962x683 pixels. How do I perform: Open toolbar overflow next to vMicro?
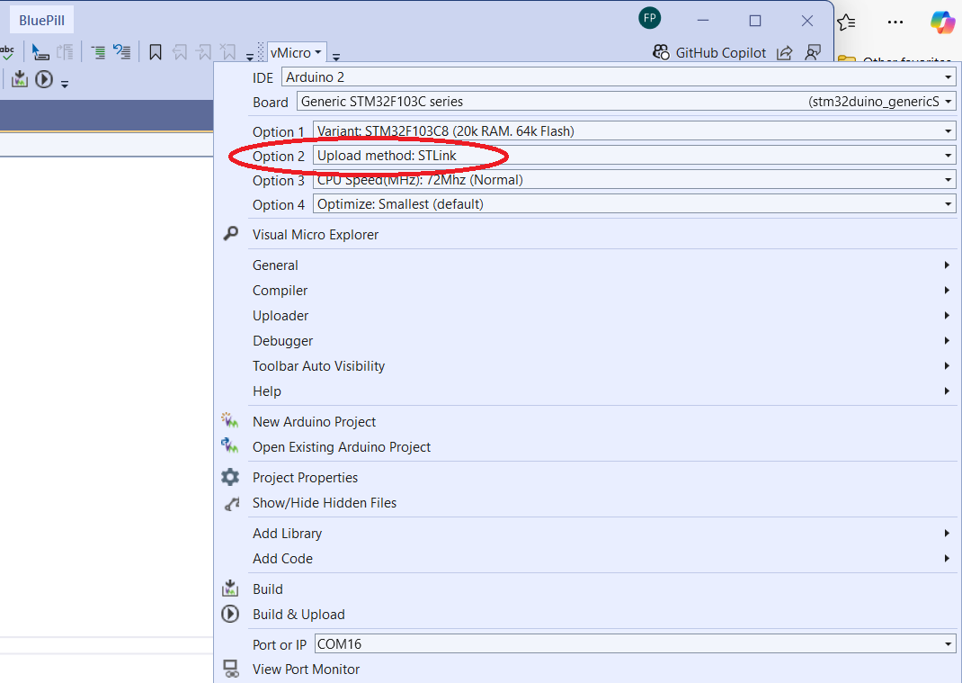pos(336,57)
